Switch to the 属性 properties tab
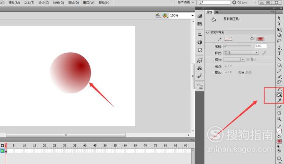284x164 pixels. (209, 12)
